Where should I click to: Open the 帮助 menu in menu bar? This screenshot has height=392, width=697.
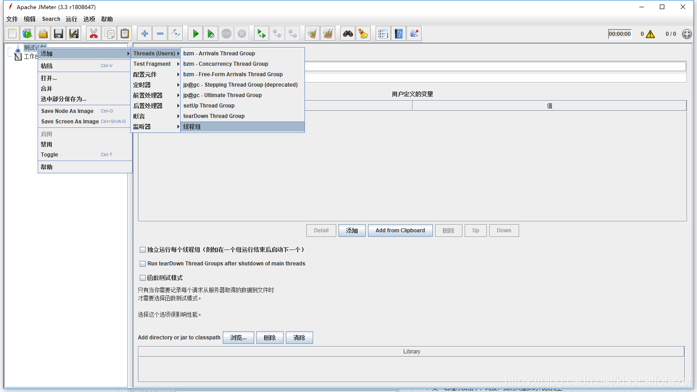(107, 19)
